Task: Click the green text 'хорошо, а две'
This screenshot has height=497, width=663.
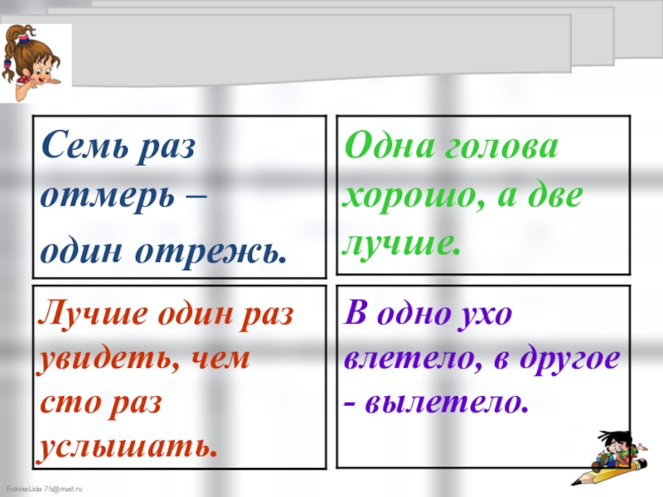Action: pyautogui.click(x=462, y=195)
